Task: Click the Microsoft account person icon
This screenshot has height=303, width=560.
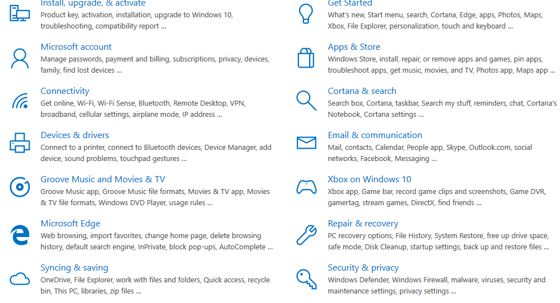Action: coord(20,59)
